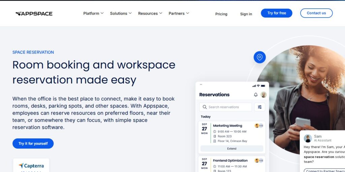The height and width of the screenshot is (172, 345).
Task: Click Frontend Optimization attendee avatars
Action: [x=259, y=161]
